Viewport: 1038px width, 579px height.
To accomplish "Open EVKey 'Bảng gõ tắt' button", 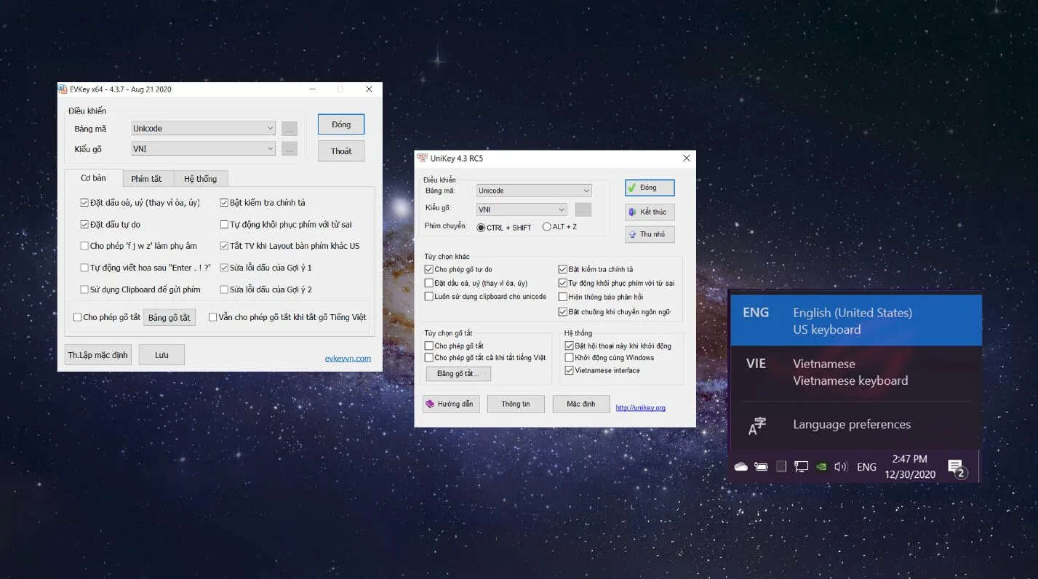I will tap(169, 317).
